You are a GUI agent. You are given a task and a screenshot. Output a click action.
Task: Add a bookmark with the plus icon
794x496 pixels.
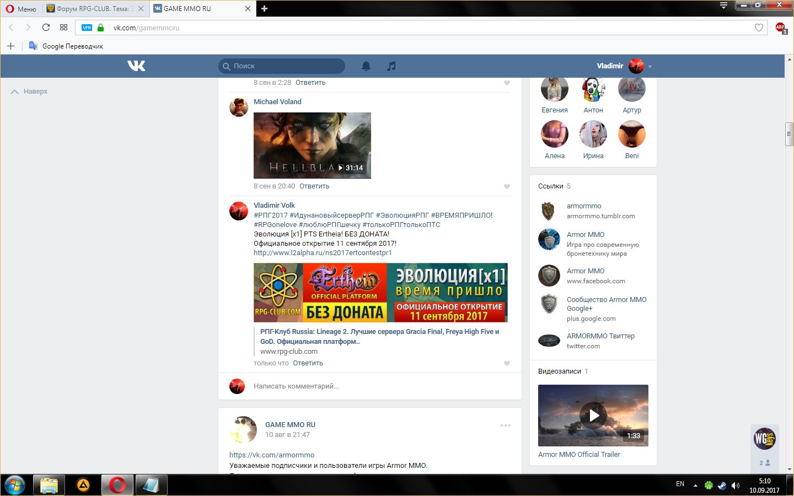(x=10, y=46)
